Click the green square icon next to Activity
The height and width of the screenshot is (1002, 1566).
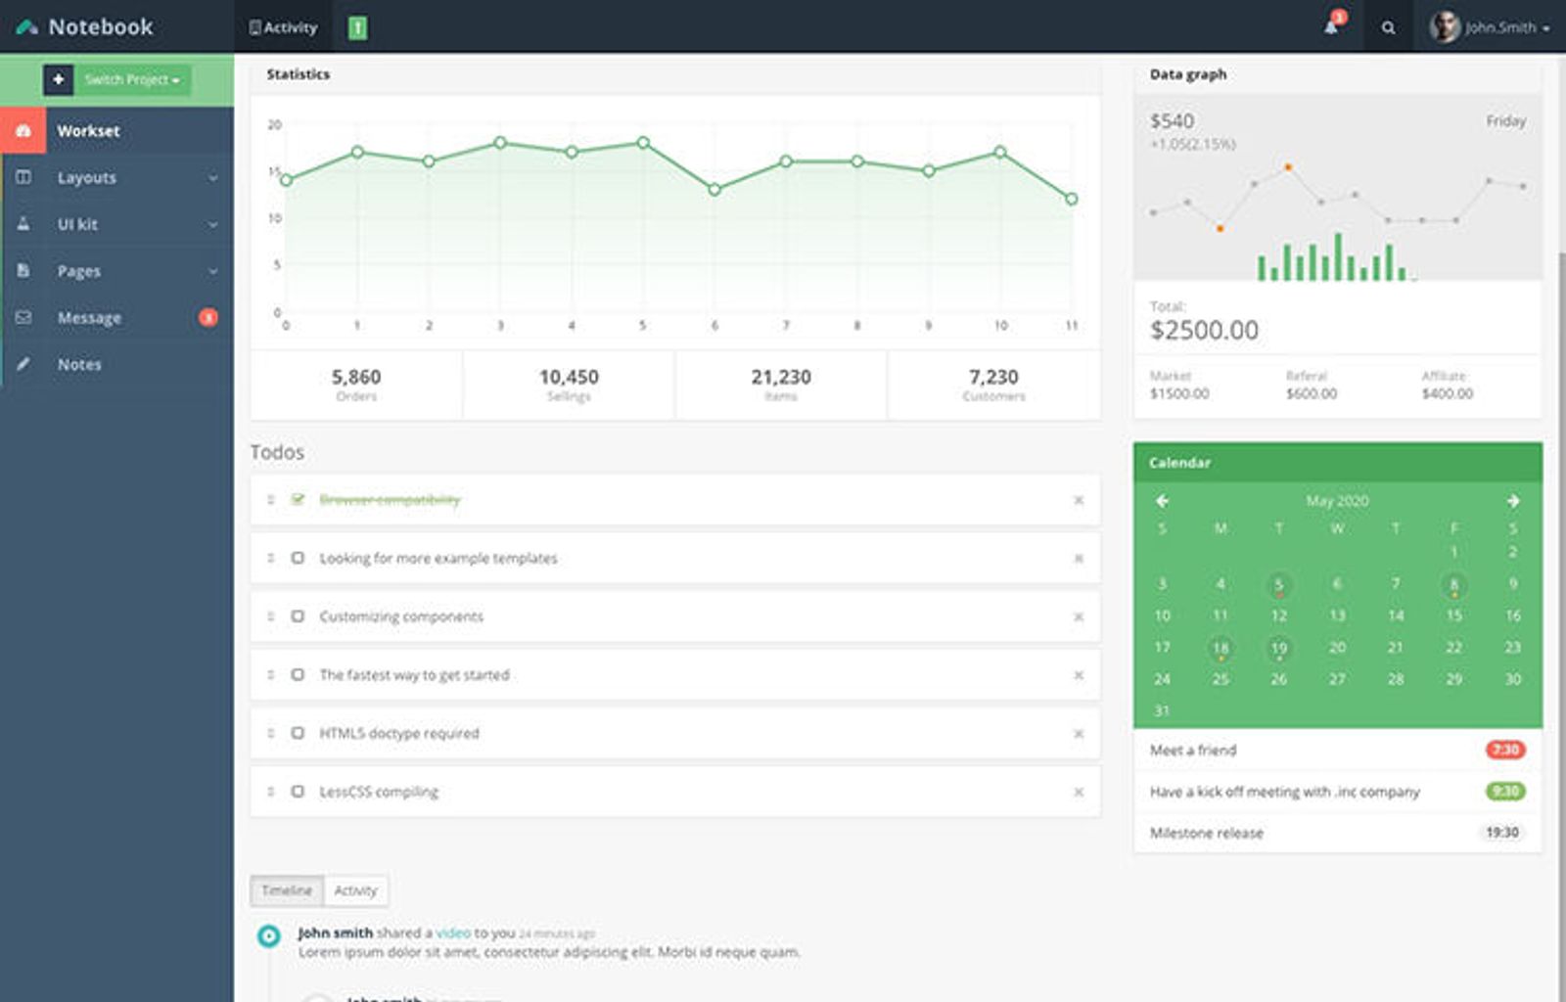358,27
